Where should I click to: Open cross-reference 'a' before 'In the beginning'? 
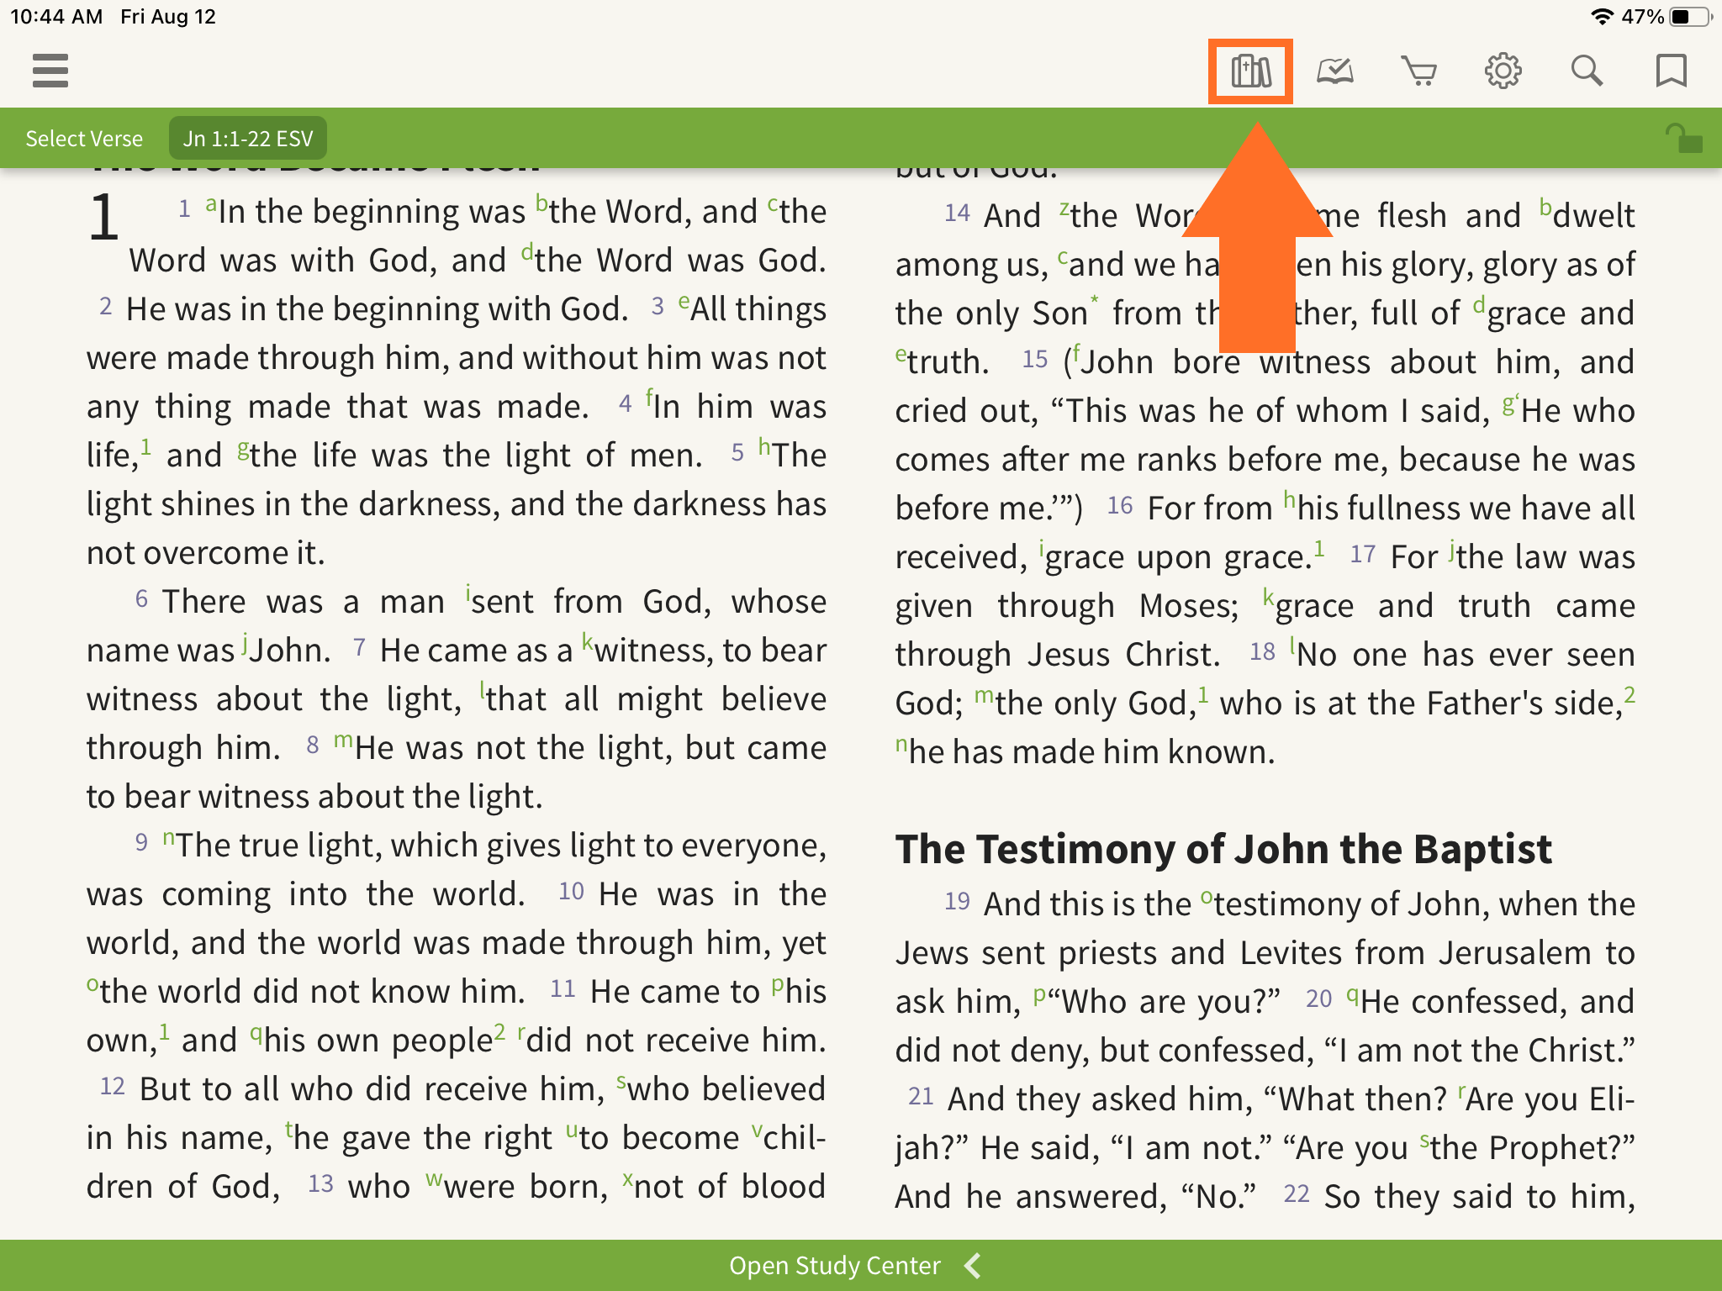[x=211, y=203]
